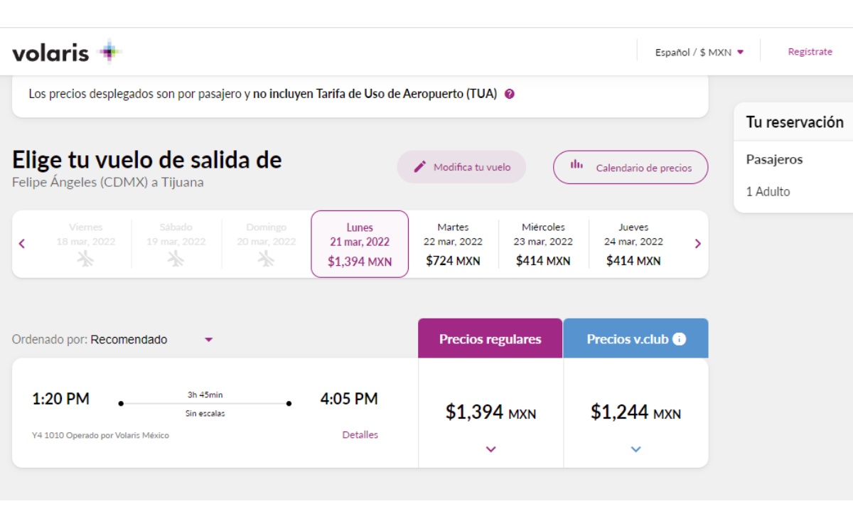Go to next dates with right arrow
The height and width of the screenshot is (531, 853).
[x=697, y=244]
